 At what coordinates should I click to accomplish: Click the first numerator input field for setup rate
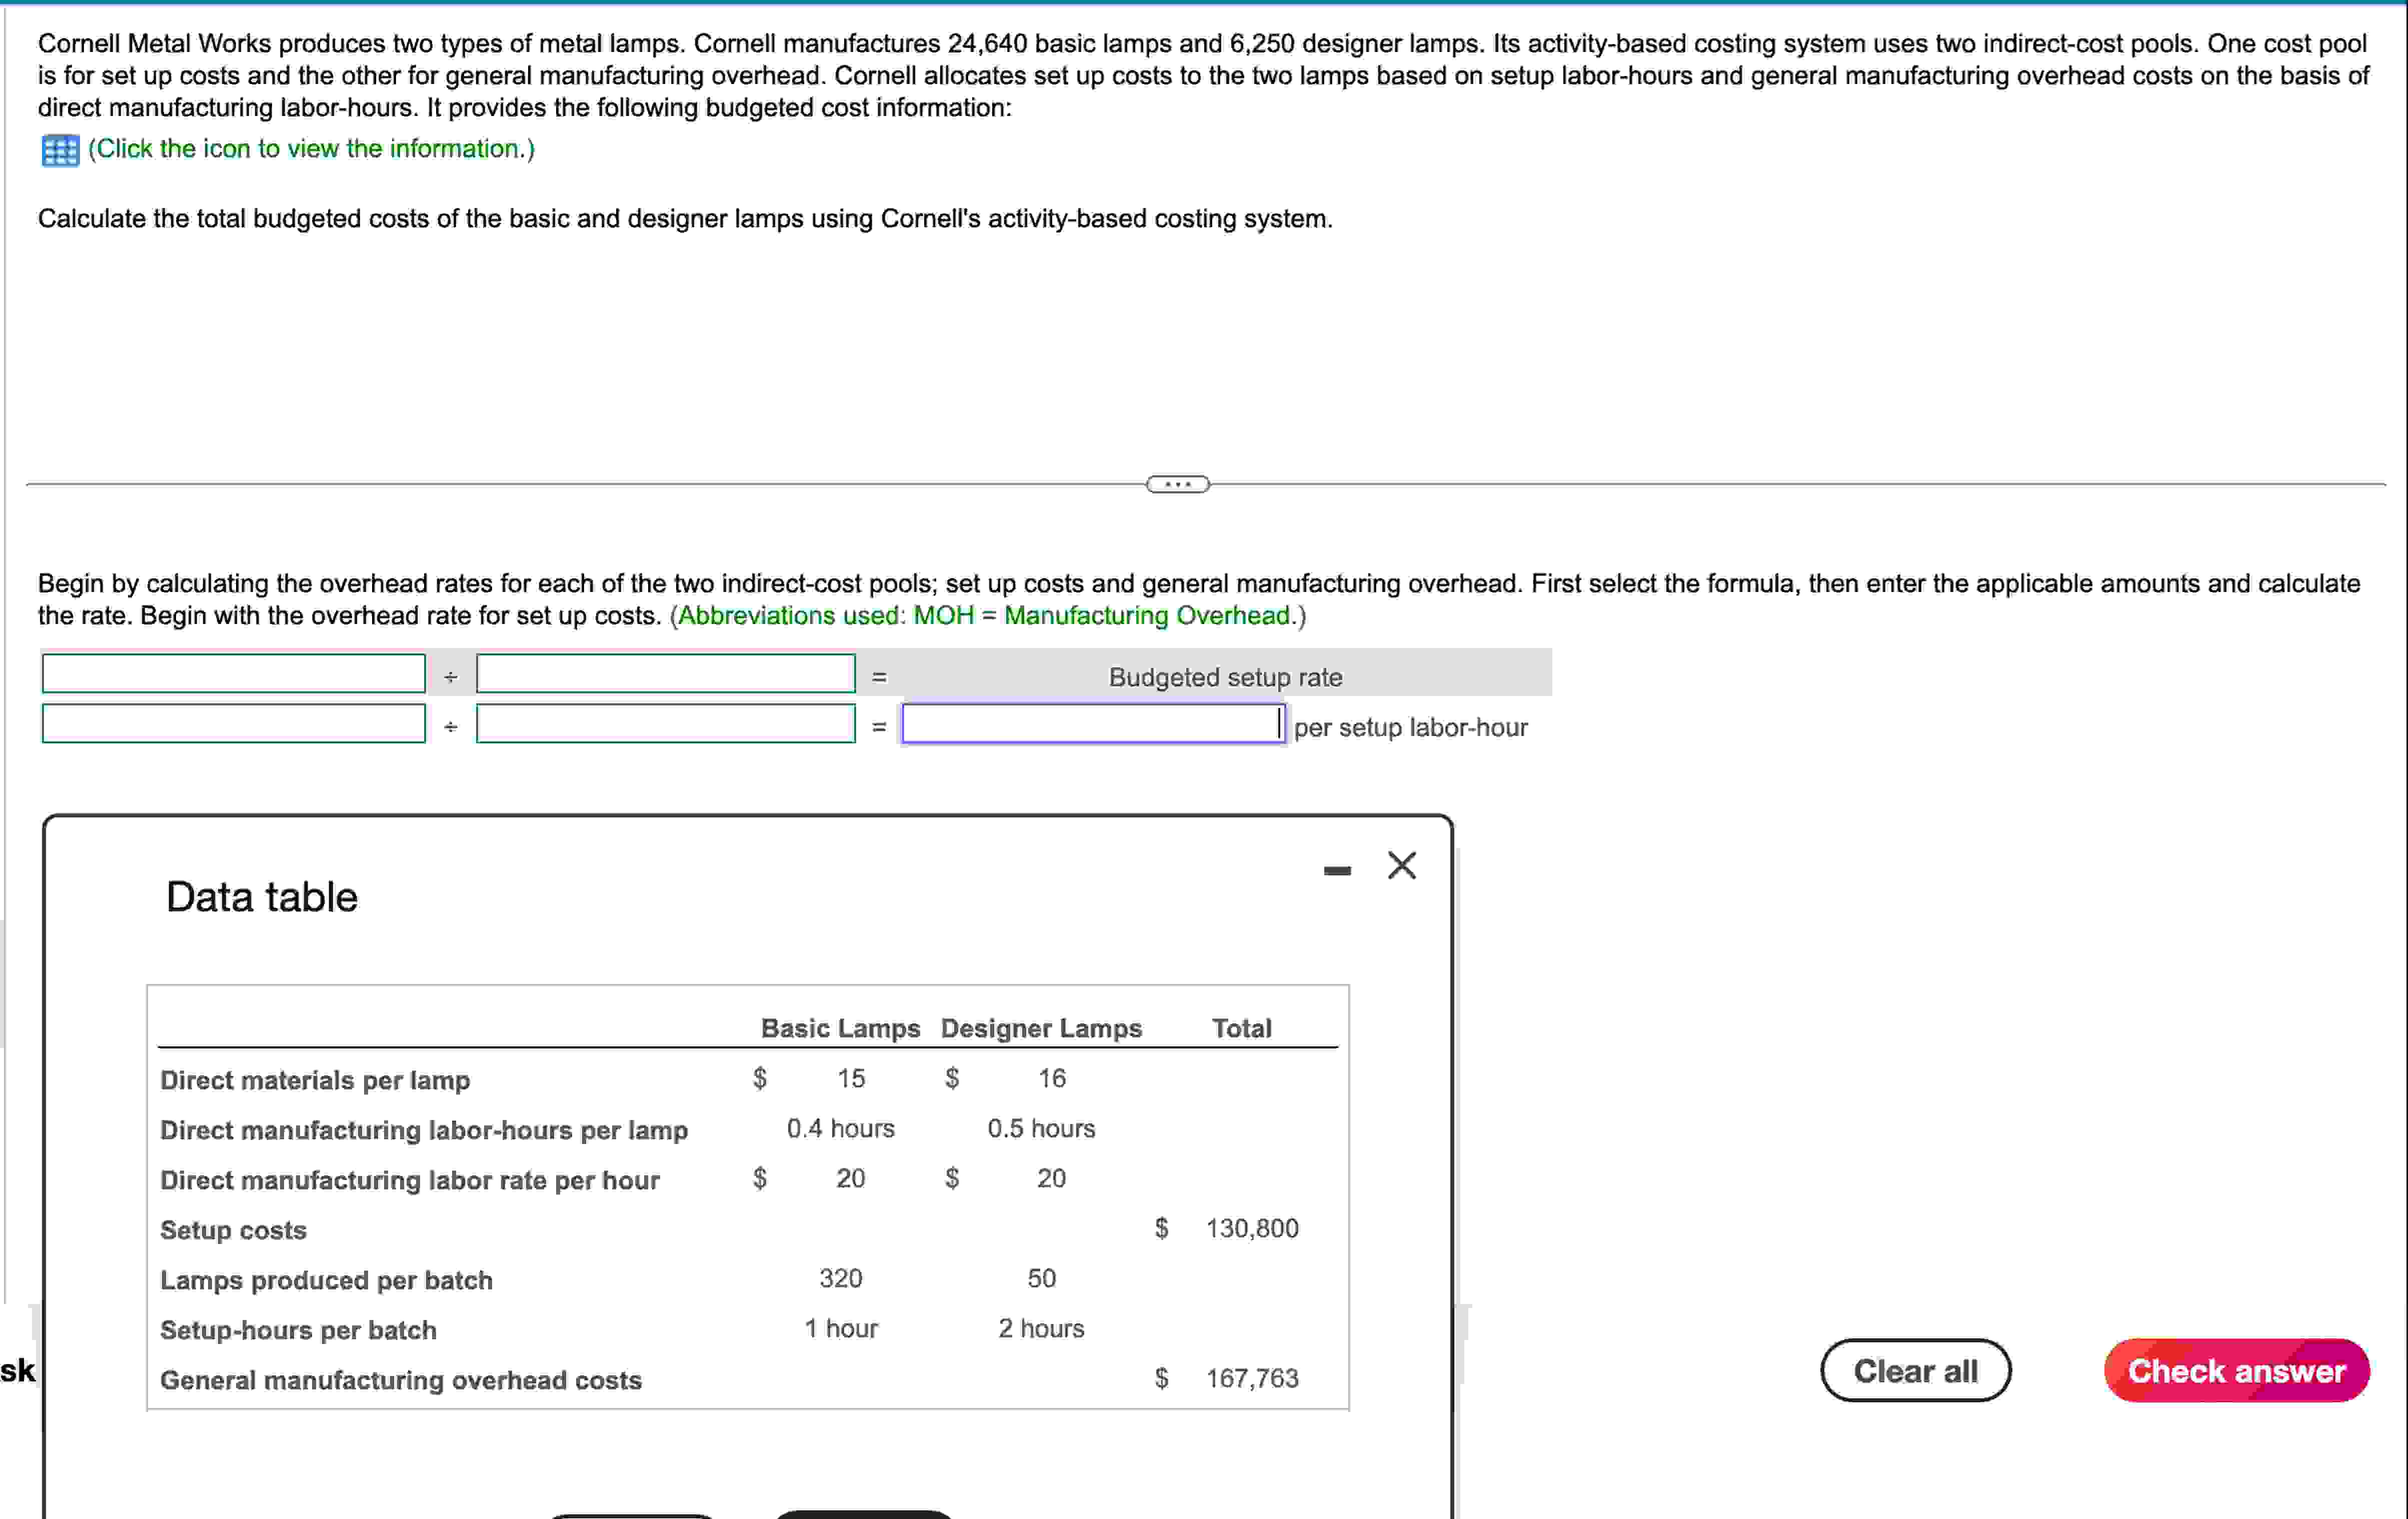(233, 673)
